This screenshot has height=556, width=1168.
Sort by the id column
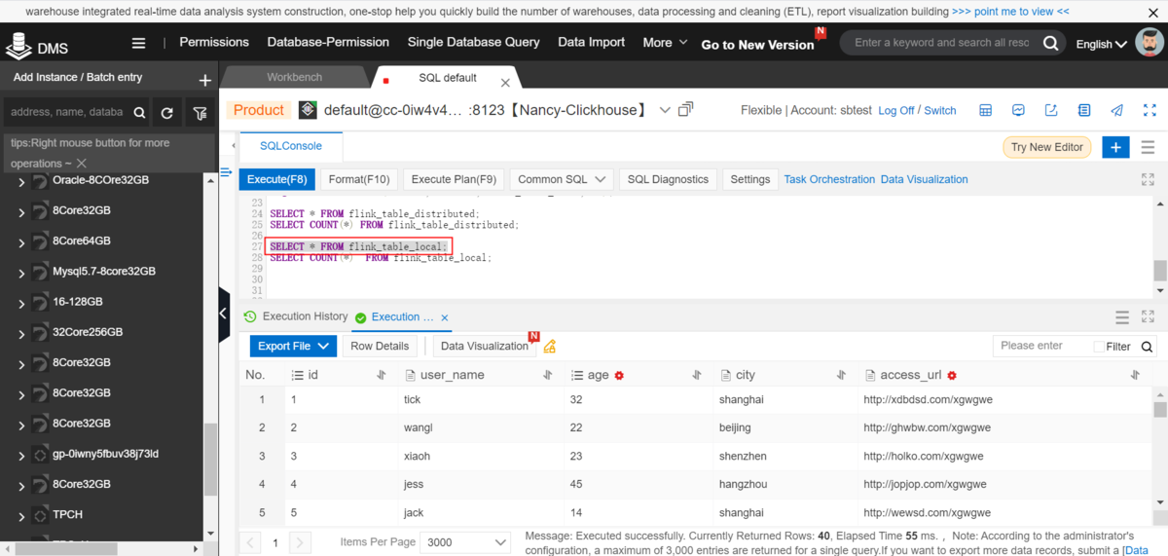(382, 375)
